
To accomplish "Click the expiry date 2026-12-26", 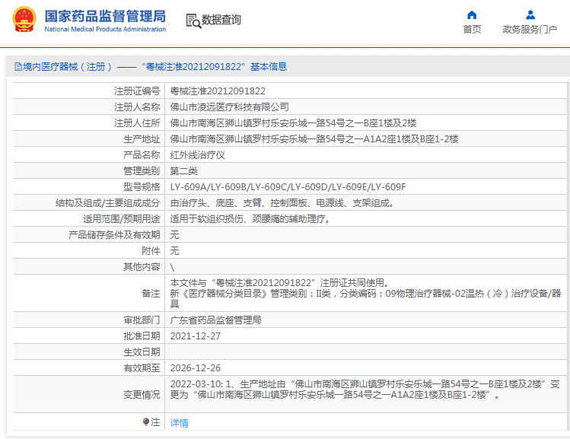I will (x=195, y=367).
